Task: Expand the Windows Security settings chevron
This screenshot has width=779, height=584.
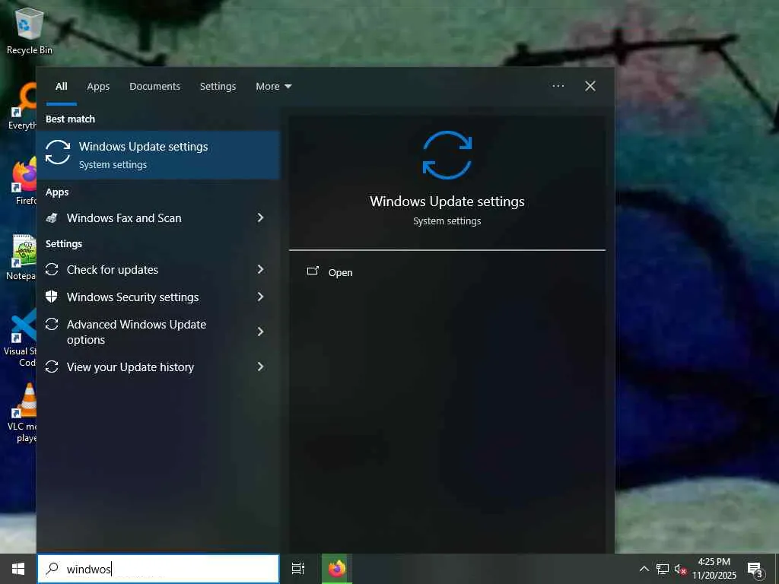Action: point(260,297)
